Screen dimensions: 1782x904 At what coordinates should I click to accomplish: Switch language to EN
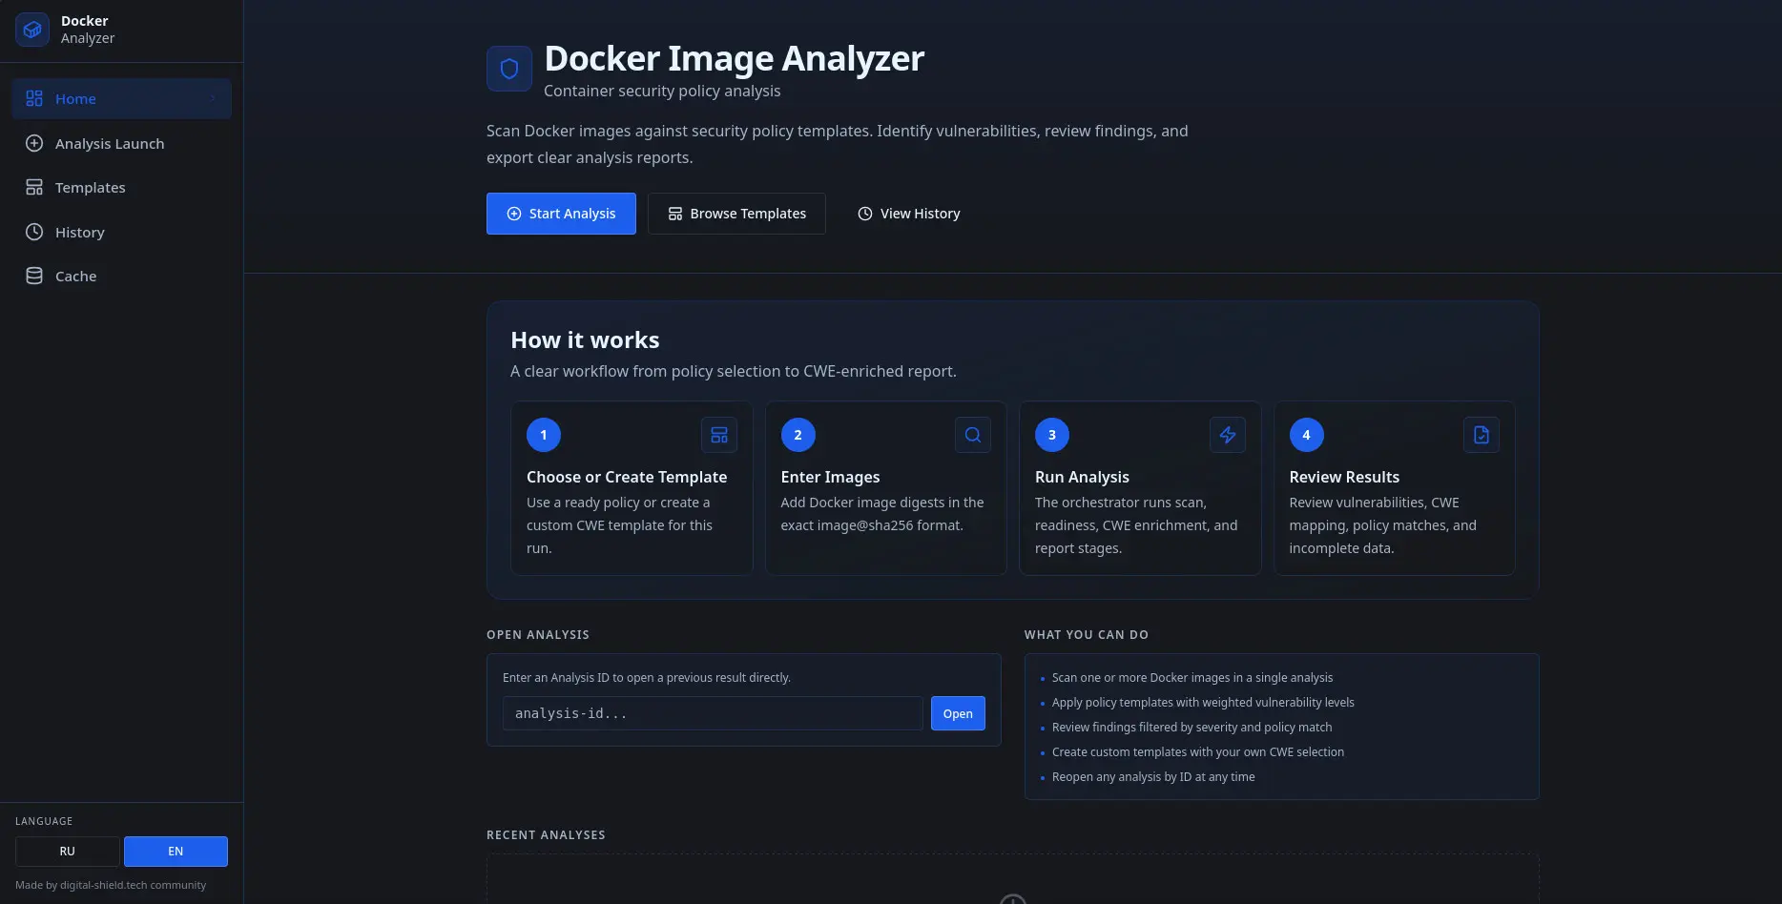click(x=176, y=852)
